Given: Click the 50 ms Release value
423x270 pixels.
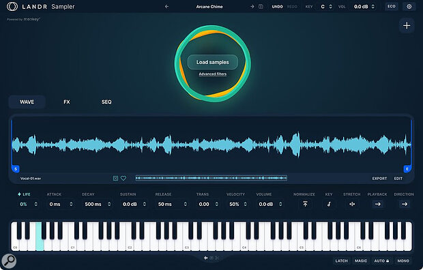Looking at the screenshot, I should pyautogui.click(x=165, y=204).
